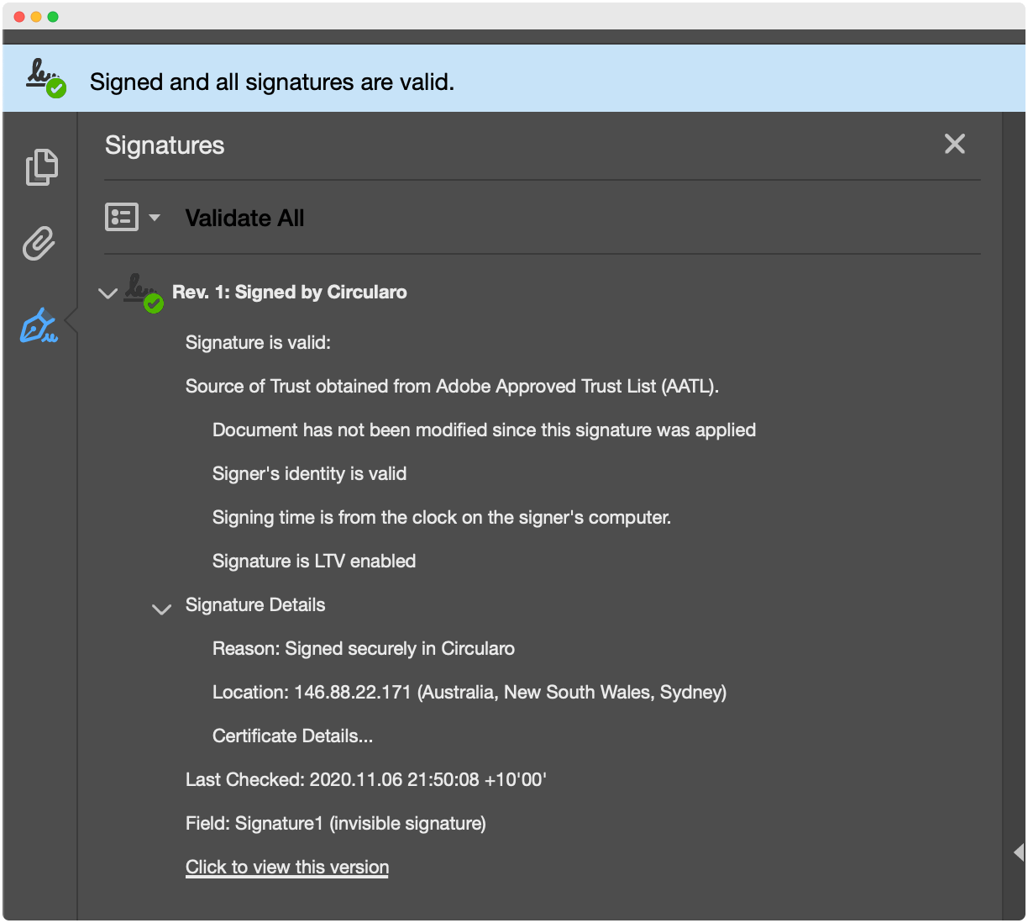Select the 'Signature is LTV enabled' line
This screenshot has width=1028, height=923.
(314, 562)
